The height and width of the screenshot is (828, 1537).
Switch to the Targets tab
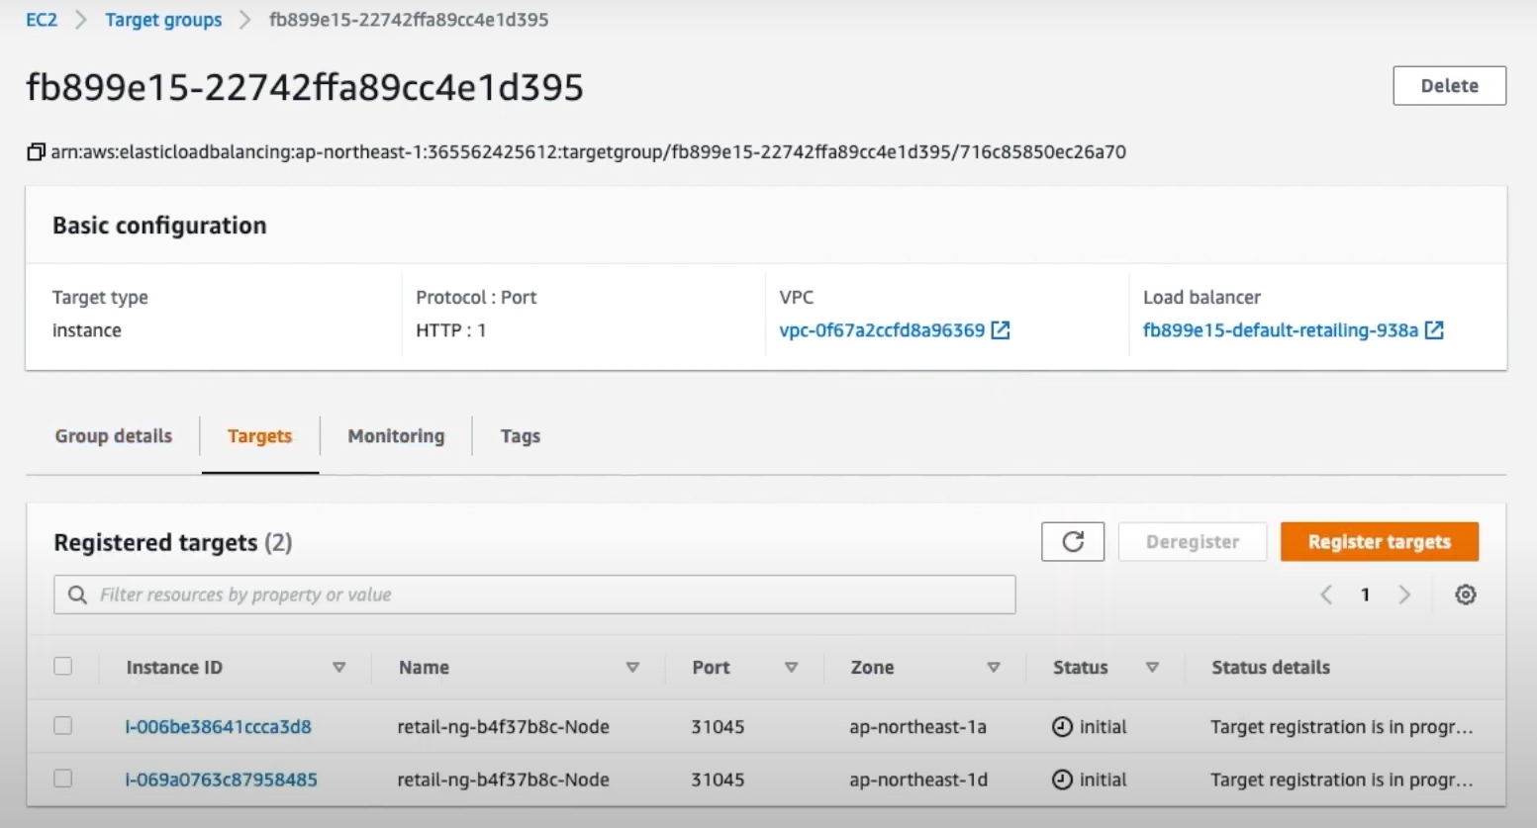click(x=260, y=436)
